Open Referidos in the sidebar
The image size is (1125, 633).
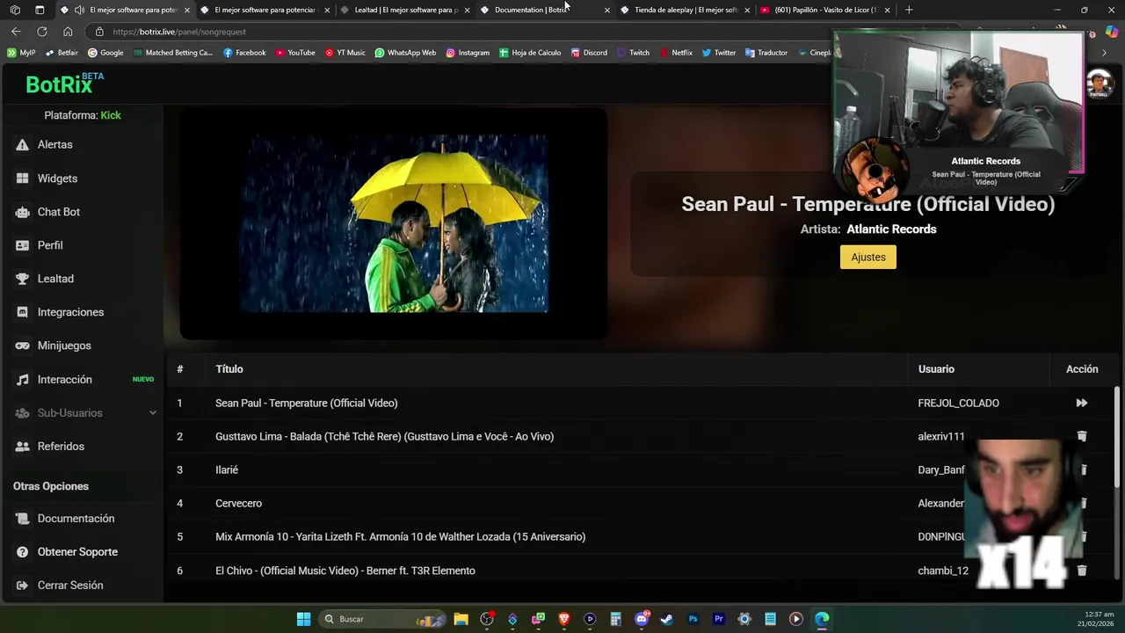point(60,447)
